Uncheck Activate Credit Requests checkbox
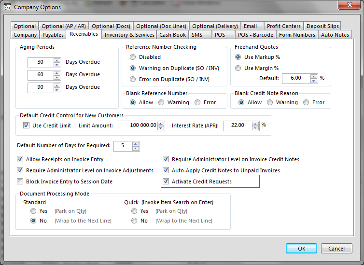The width and height of the screenshot is (364, 265). tap(166, 181)
